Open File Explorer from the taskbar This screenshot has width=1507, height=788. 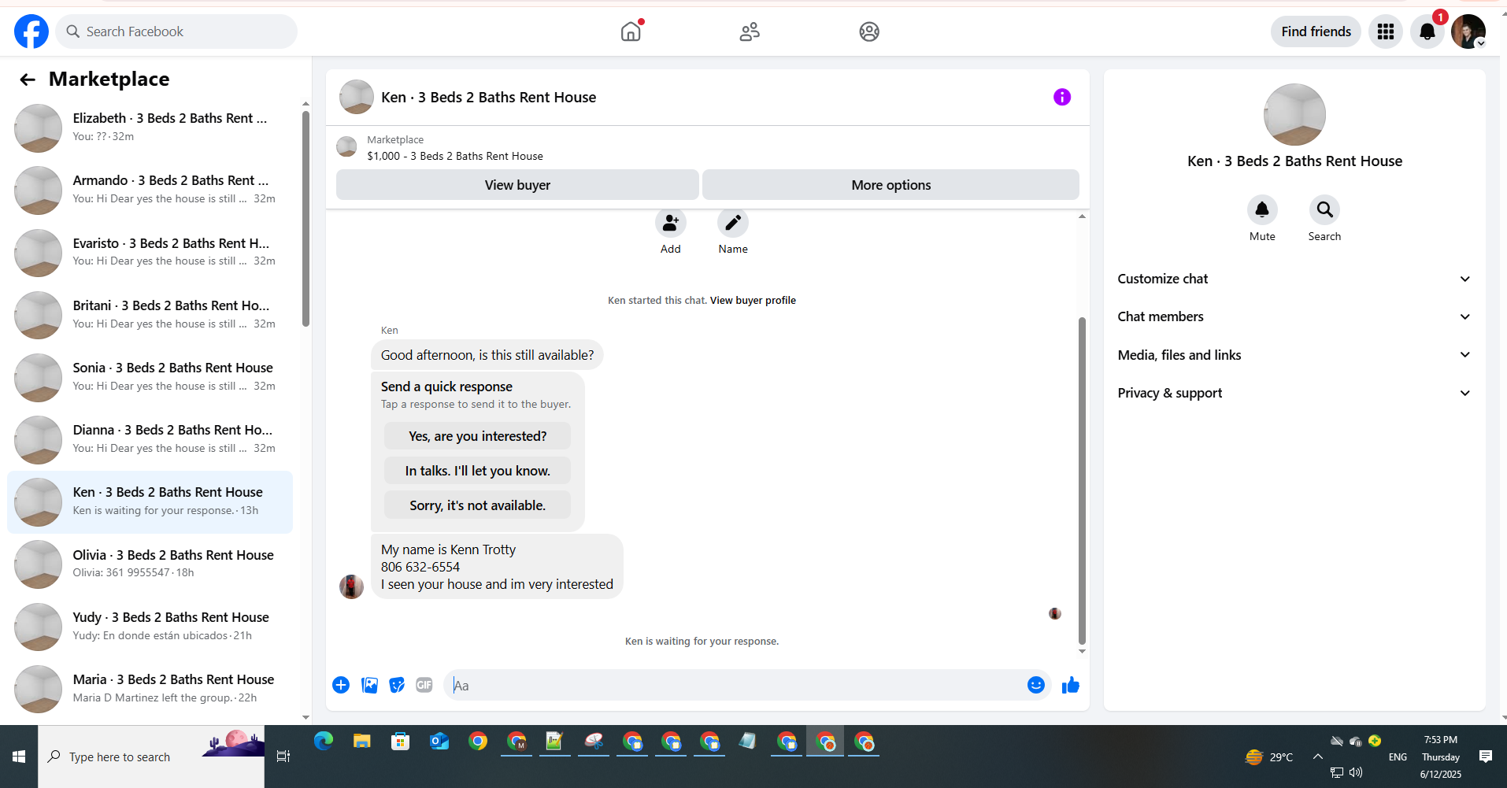point(362,741)
